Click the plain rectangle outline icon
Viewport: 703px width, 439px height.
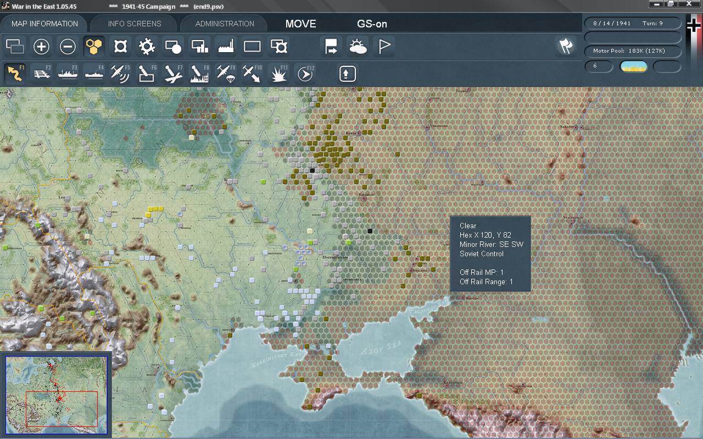(x=252, y=47)
